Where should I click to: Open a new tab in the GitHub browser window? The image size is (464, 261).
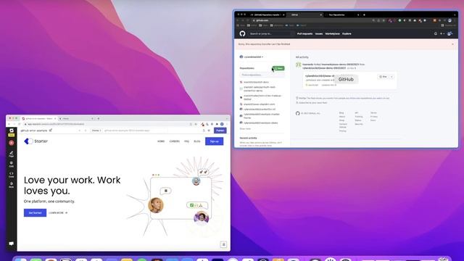pos(364,14)
